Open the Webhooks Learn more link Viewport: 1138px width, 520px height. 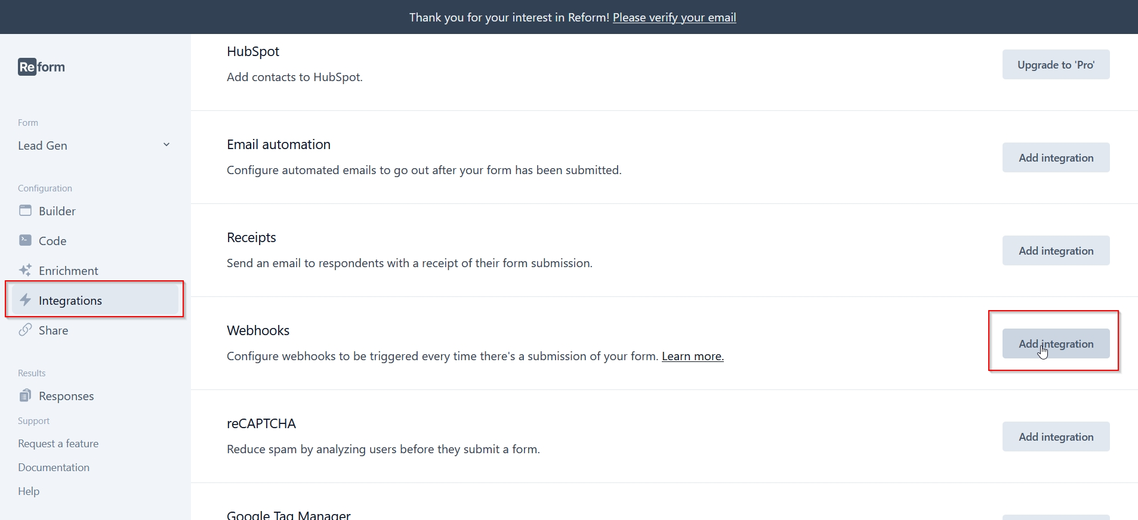pos(692,356)
